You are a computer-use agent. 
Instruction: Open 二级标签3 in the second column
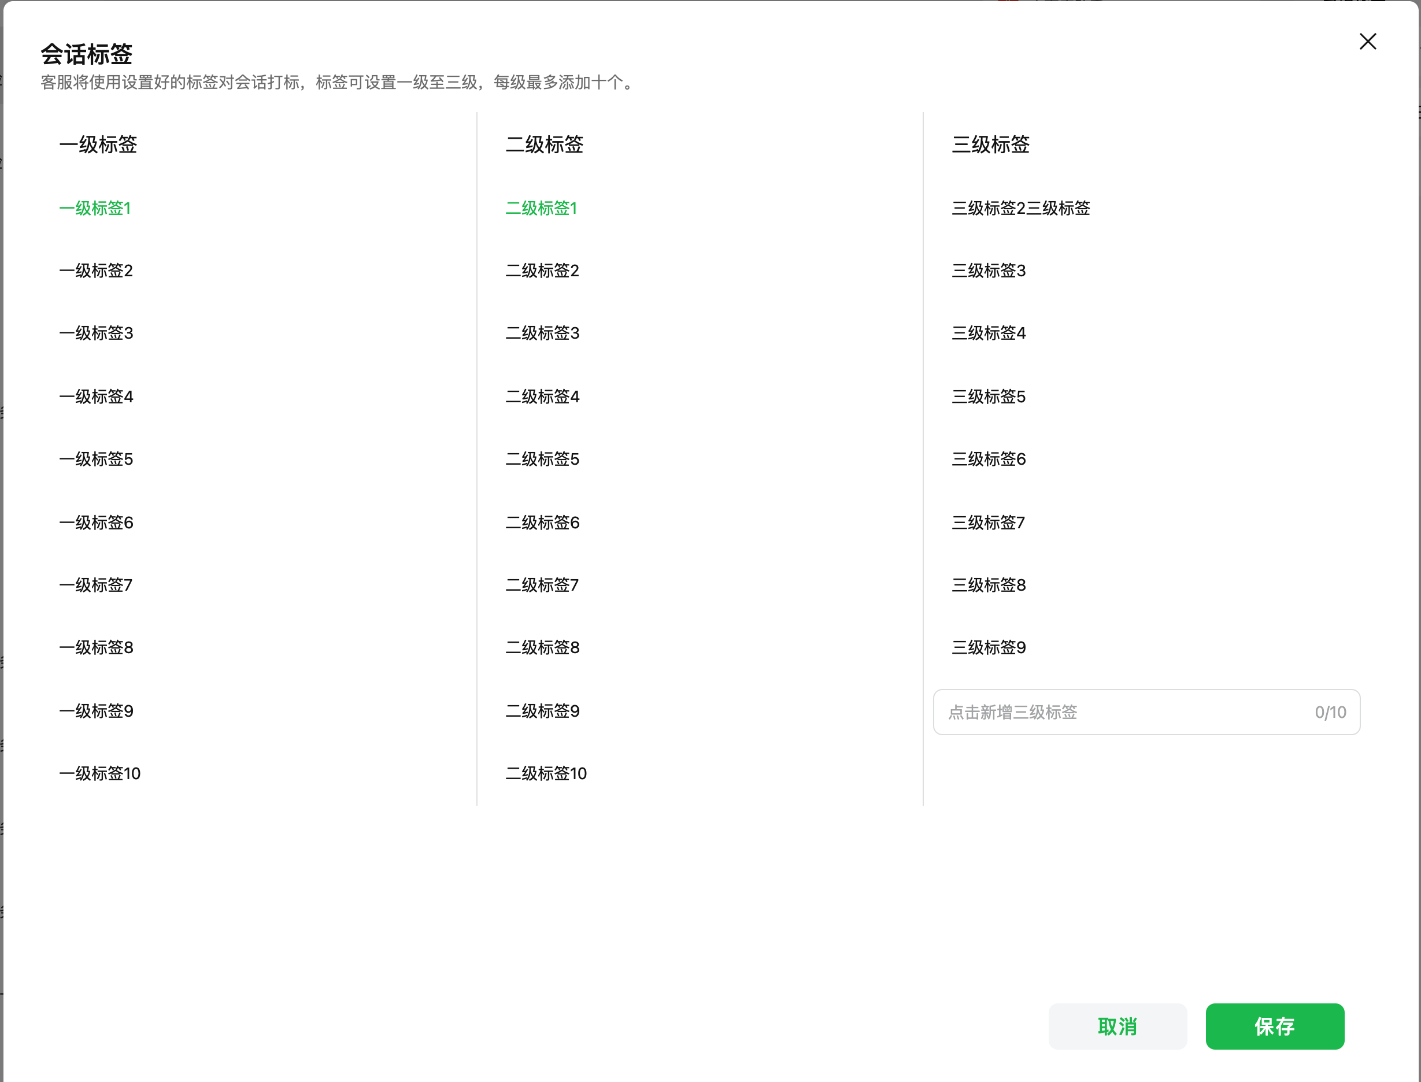[542, 333]
